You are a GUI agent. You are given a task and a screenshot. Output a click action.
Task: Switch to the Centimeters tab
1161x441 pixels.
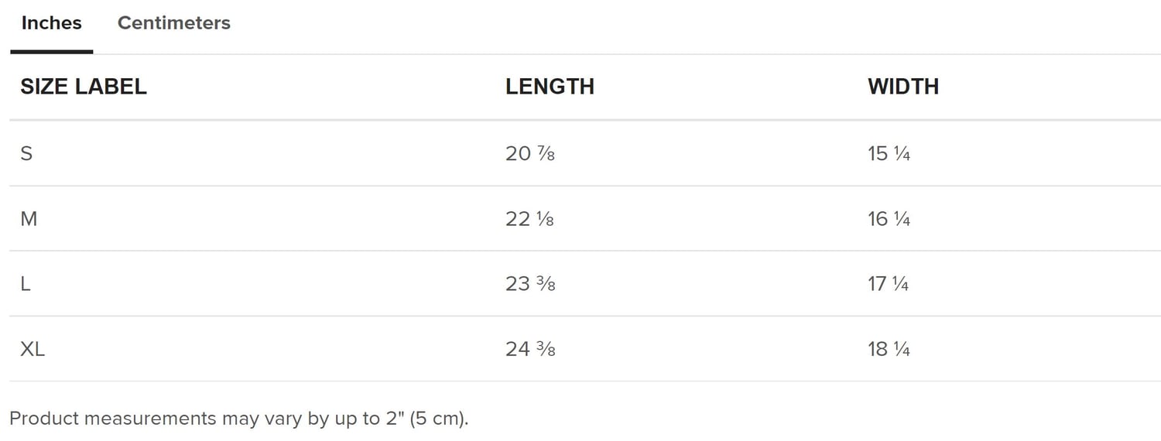tap(173, 23)
